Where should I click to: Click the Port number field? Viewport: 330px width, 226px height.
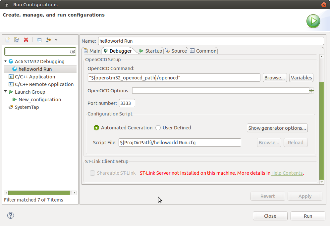coord(127,103)
